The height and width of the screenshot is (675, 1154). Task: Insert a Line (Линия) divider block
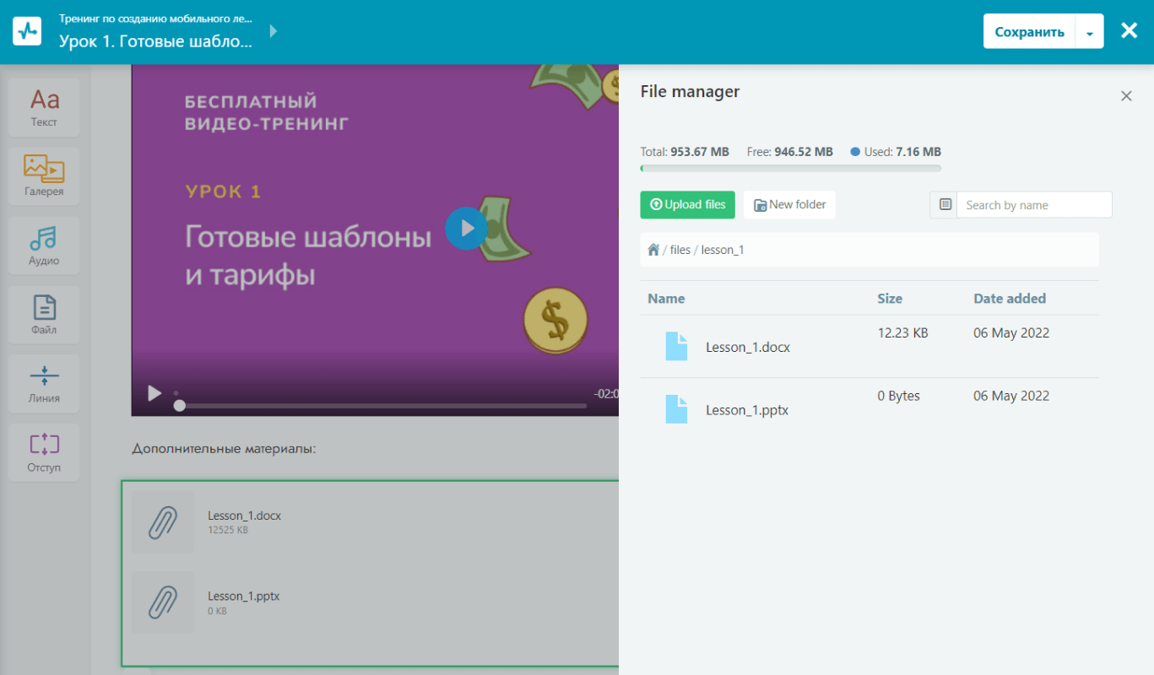pos(44,383)
